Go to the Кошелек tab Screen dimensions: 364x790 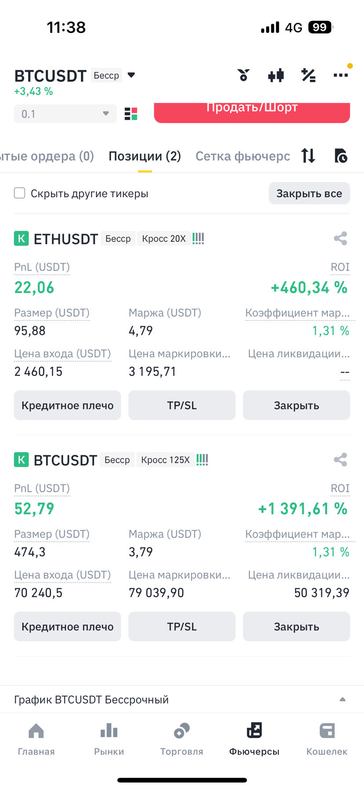(327, 739)
